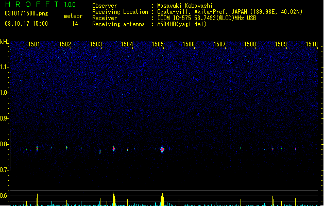Click the gray vertical range bar near 0.7 kHz

pyautogui.click(x=10, y=150)
